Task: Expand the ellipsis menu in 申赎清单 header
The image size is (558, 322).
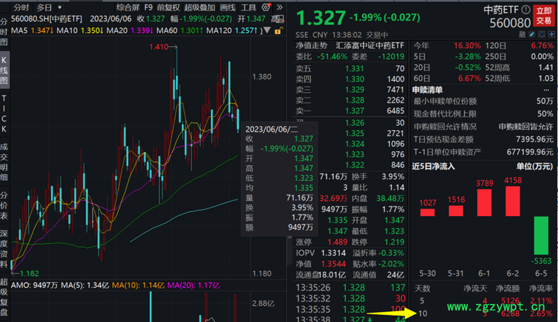Action: point(545,90)
